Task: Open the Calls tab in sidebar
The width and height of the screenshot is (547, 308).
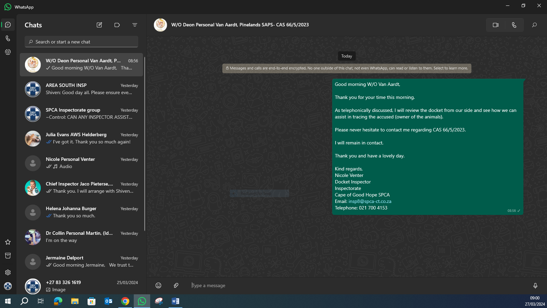Action: (x=8, y=38)
